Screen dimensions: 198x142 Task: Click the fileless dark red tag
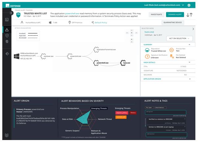point(133,113)
